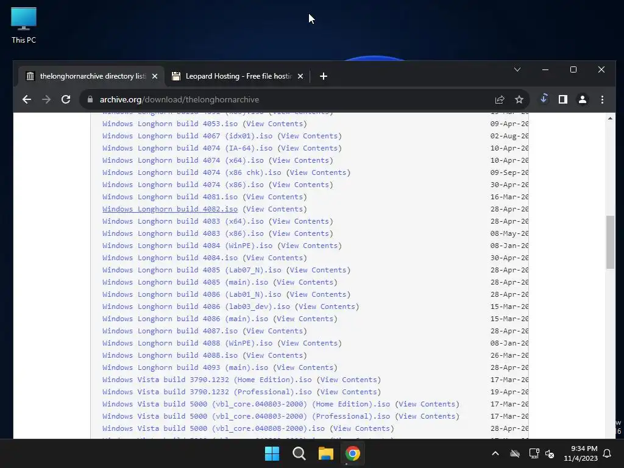View Contents of build 4084.iso
624x468 pixels.
275,258
